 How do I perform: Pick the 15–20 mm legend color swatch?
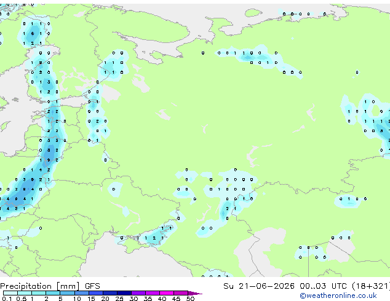(x=95, y=293)
